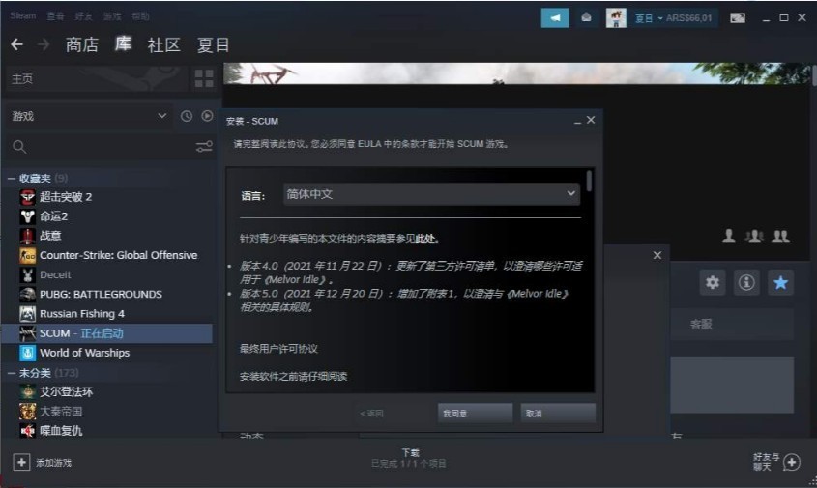817x488 pixels.
Task: Open the advanced filter sliders icon
Action: [203, 147]
